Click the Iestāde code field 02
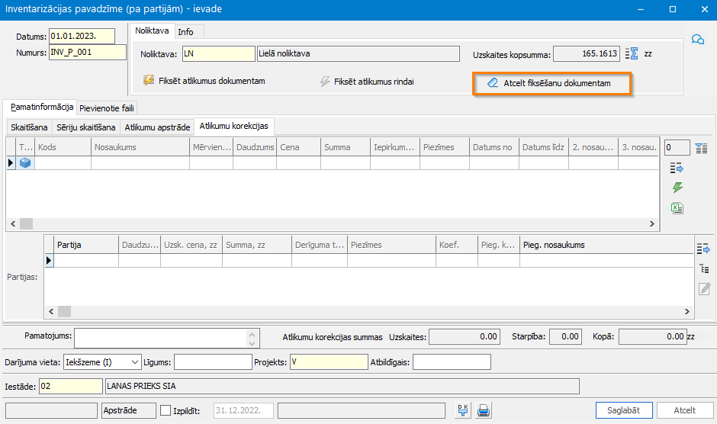 click(71, 386)
